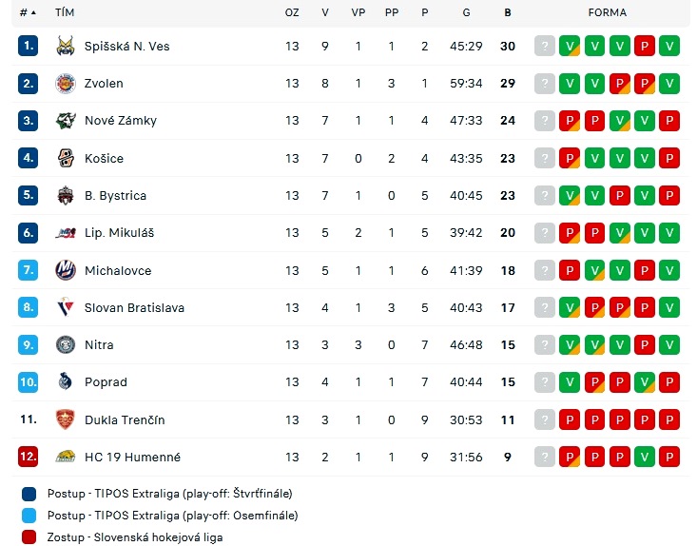This screenshot has width=697, height=546.
Task: Click the Košice team logo
Action: click(66, 158)
